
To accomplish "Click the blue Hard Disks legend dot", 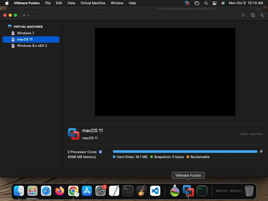I will (114, 157).
